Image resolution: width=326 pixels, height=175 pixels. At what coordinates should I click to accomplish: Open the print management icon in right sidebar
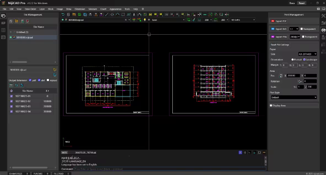323,30
